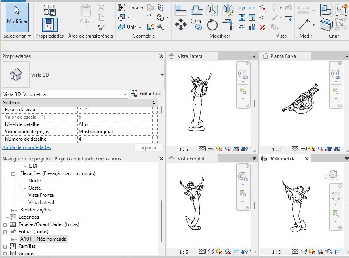The height and width of the screenshot is (258, 349).
Task: Close the Navegador de projeto panel
Action: [x=161, y=159]
